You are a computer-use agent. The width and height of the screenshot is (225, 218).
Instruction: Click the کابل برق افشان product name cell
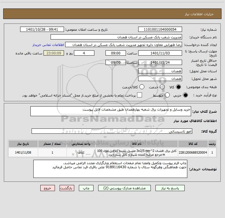[x=137, y=153]
